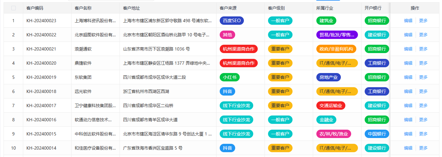
Task: Expand 更多 options for KH-202400017
Action: point(423,106)
